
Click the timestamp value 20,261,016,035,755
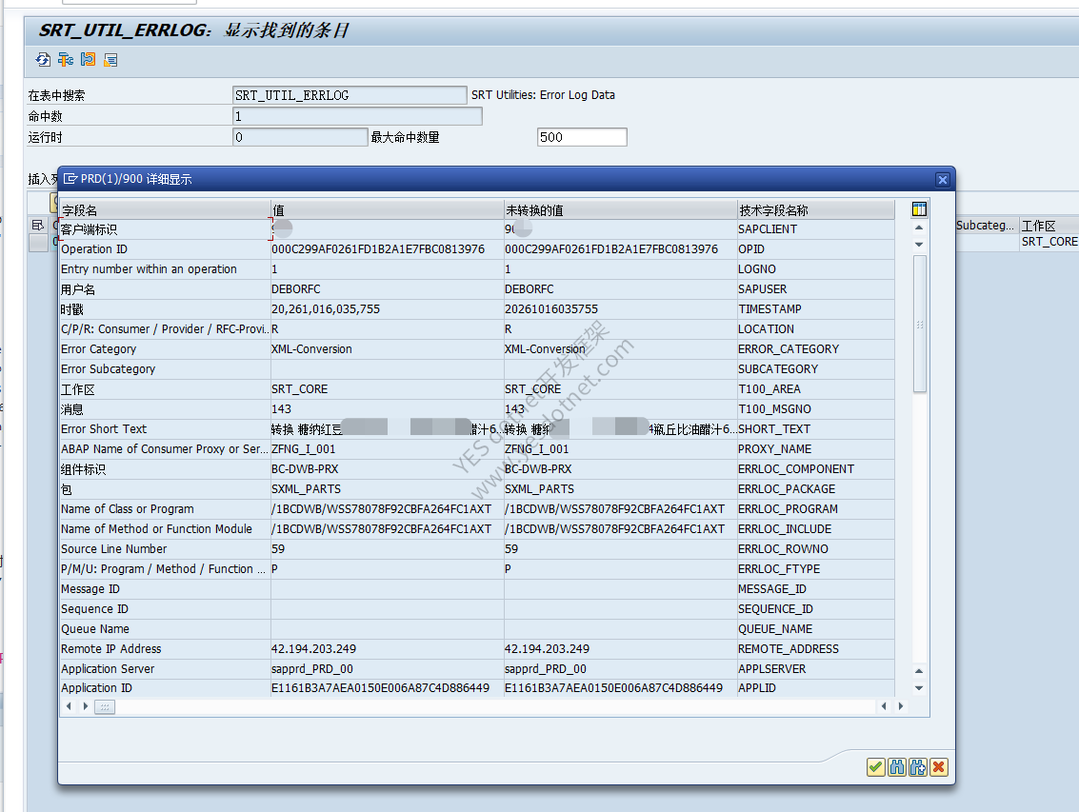tap(326, 309)
